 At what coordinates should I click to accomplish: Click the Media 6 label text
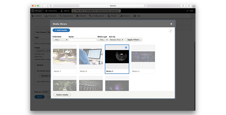point(84,71)
